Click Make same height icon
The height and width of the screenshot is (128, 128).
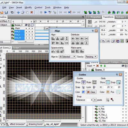77,51
